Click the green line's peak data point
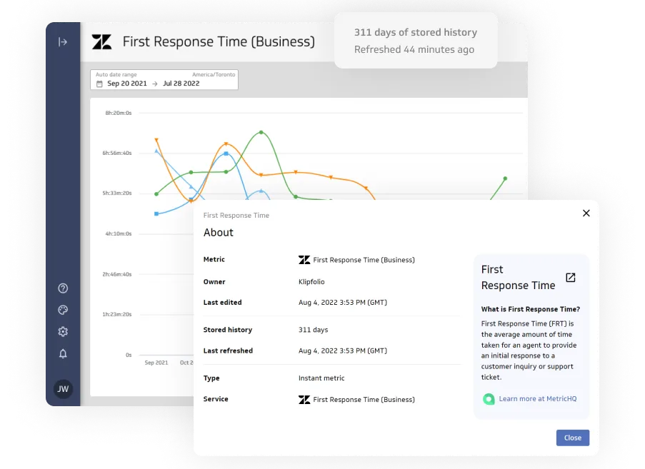The width and height of the screenshot is (645, 469). point(261,132)
